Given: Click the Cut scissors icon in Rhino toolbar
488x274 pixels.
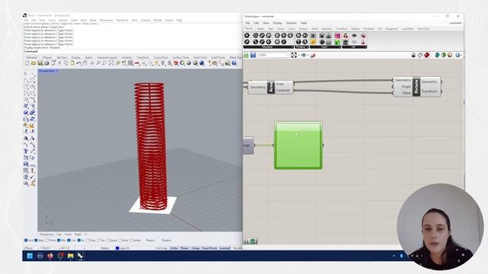Looking at the screenshot, I should click(59, 63).
